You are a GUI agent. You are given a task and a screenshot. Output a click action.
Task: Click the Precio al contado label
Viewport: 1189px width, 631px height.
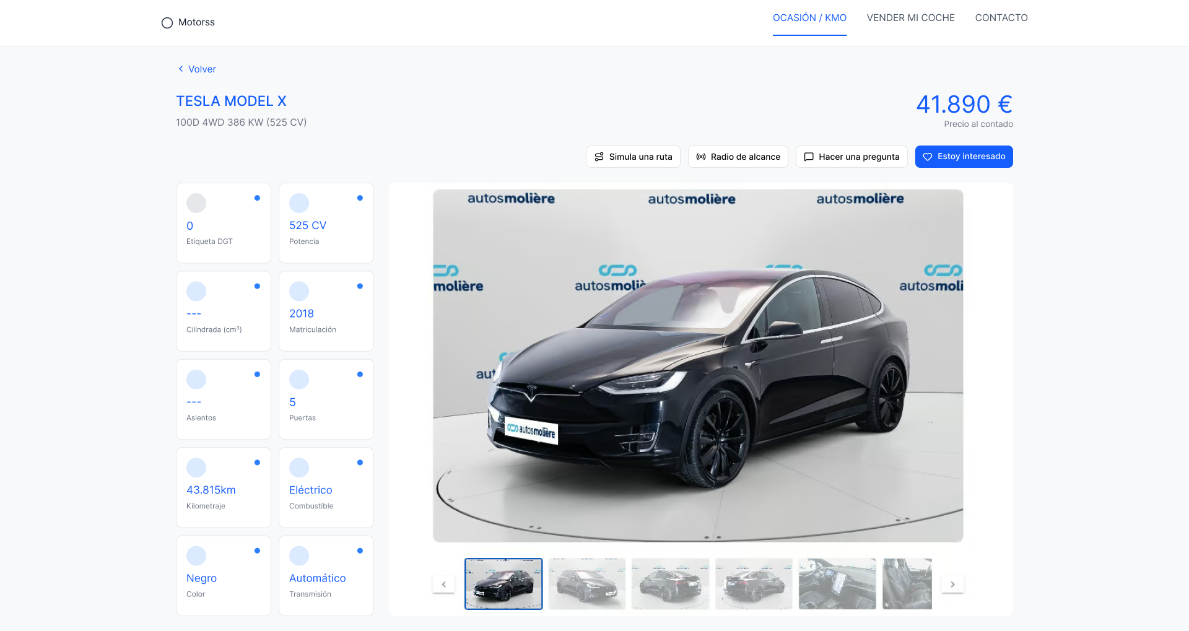(978, 124)
